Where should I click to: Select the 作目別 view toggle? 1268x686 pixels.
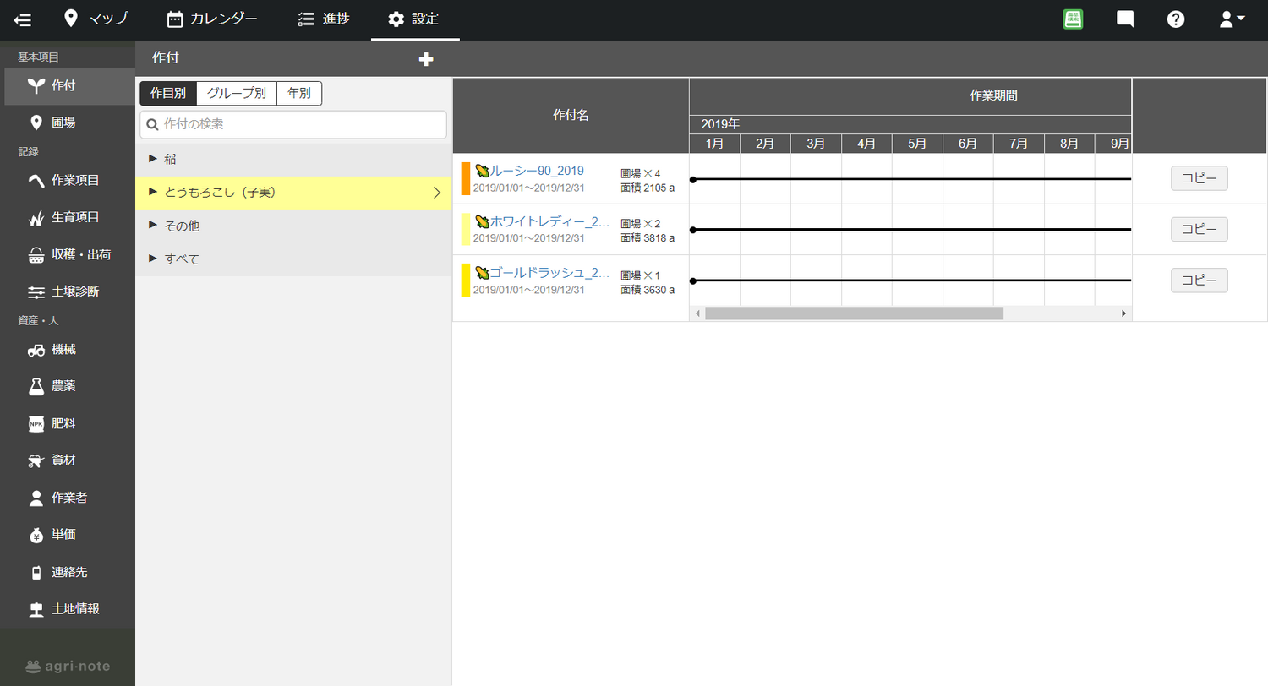[x=168, y=93]
